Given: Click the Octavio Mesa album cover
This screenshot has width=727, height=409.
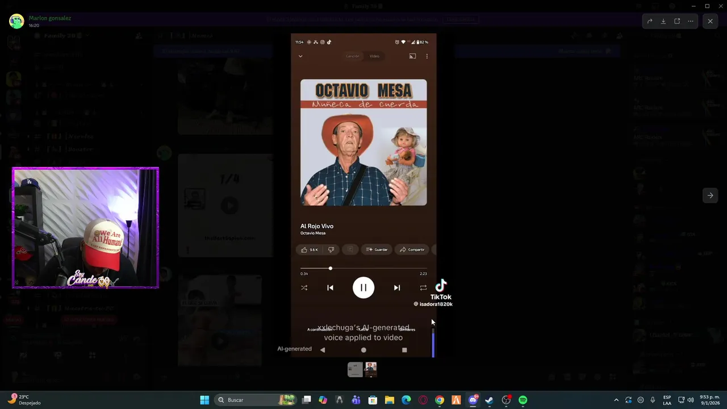Looking at the screenshot, I should tap(363, 143).
